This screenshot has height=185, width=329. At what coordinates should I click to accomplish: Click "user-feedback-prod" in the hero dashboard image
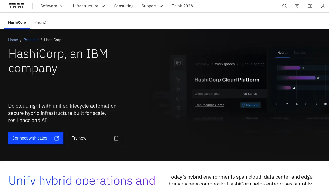pos(209,105)
